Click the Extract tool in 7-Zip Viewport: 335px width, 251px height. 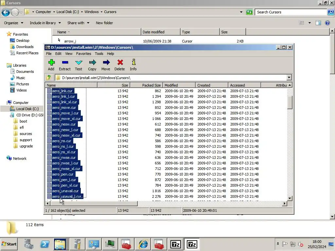click(x=65, y=65)
